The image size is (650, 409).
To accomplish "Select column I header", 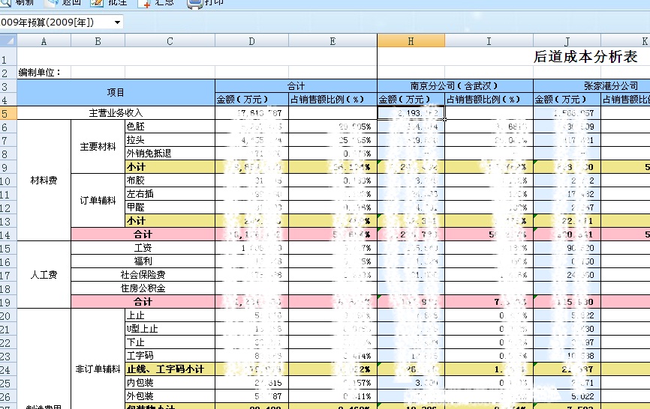I will point(489,41).
